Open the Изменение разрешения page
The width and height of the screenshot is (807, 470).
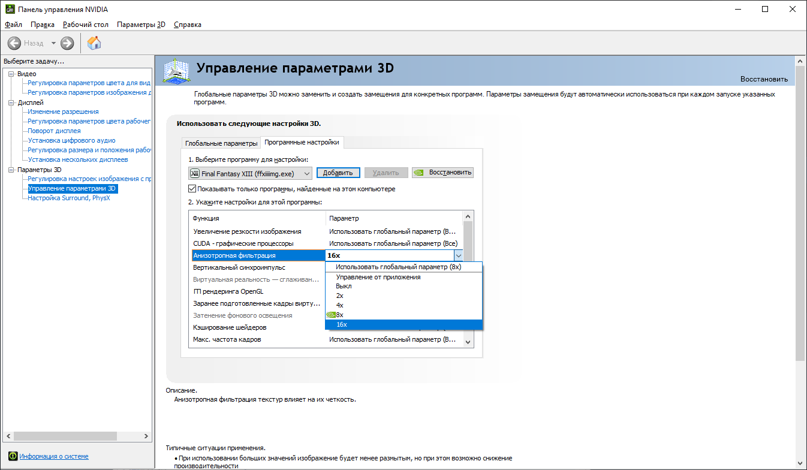[63, 112]
